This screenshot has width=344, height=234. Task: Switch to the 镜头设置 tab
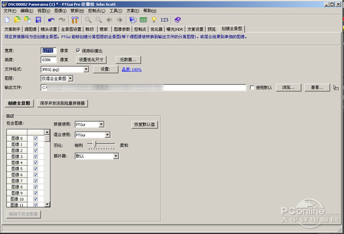click(x=49, y=29)
